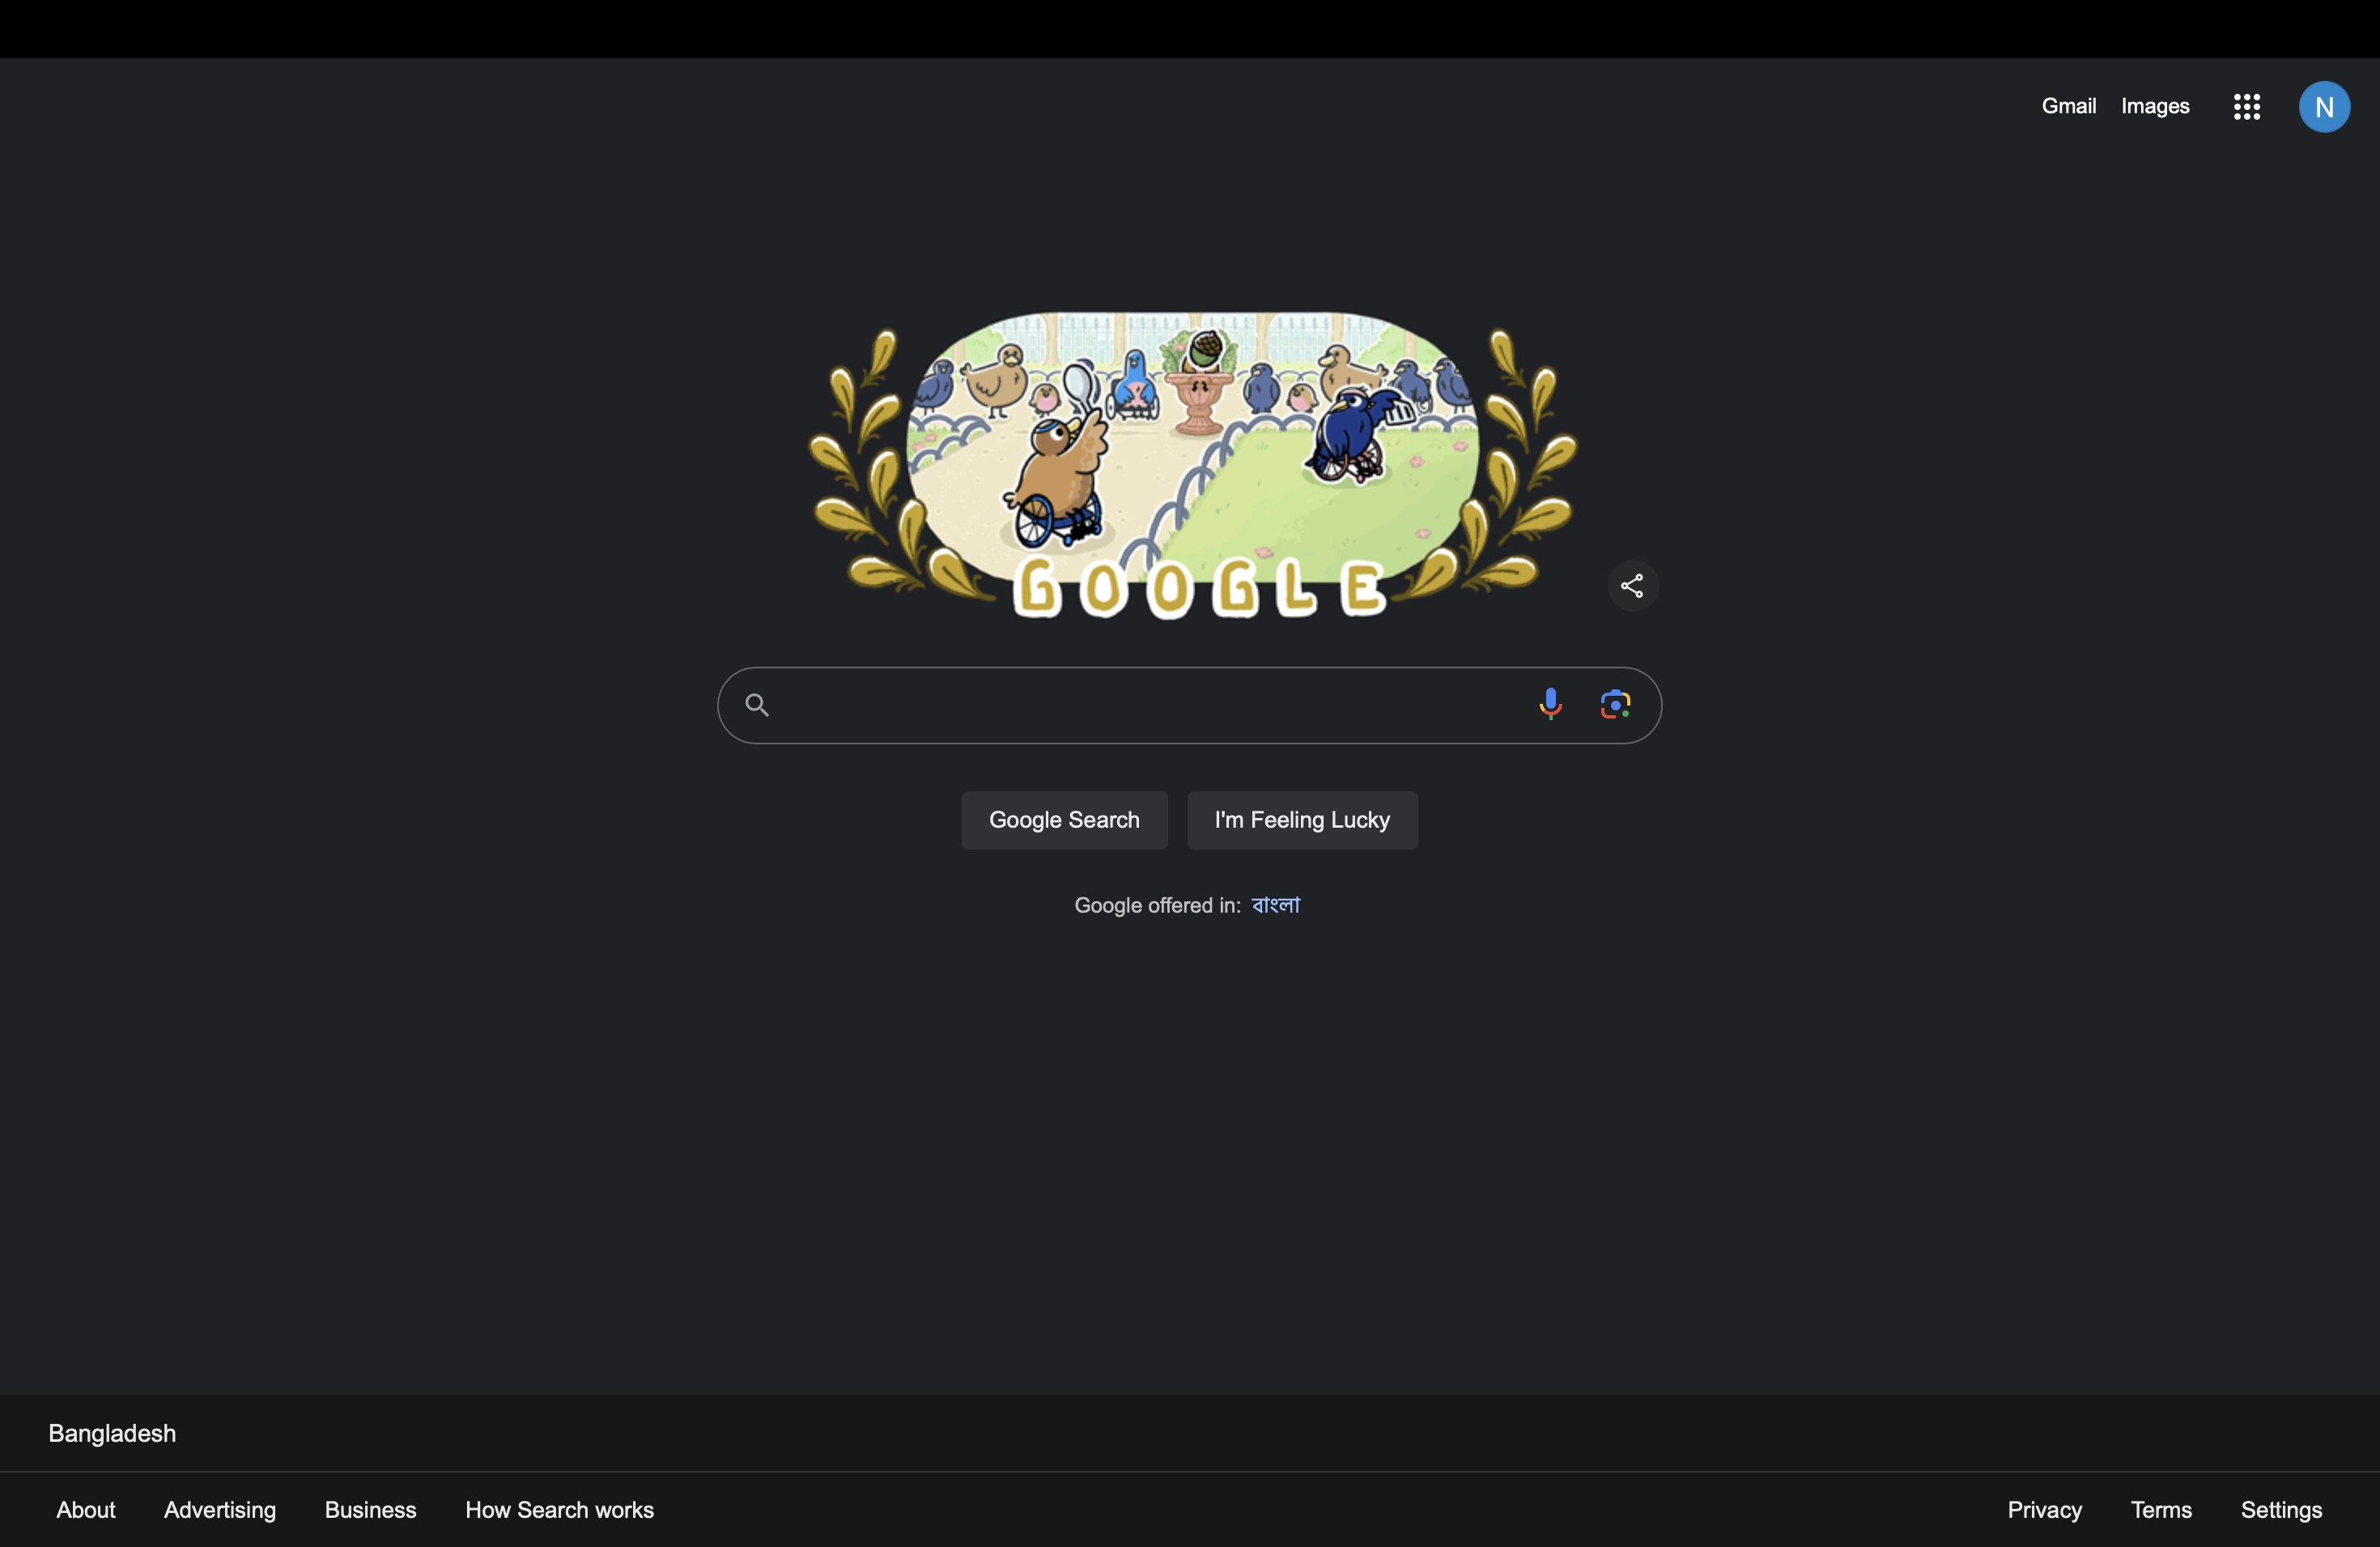Open Google Lens image search
This screenshot has height=1547, width=2380.
coord(1615,705)
